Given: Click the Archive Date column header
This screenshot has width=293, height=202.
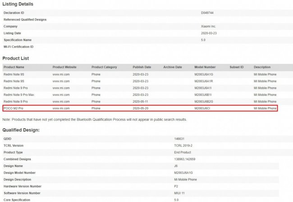Looking at the screenshot, I should tap(173, 67).
